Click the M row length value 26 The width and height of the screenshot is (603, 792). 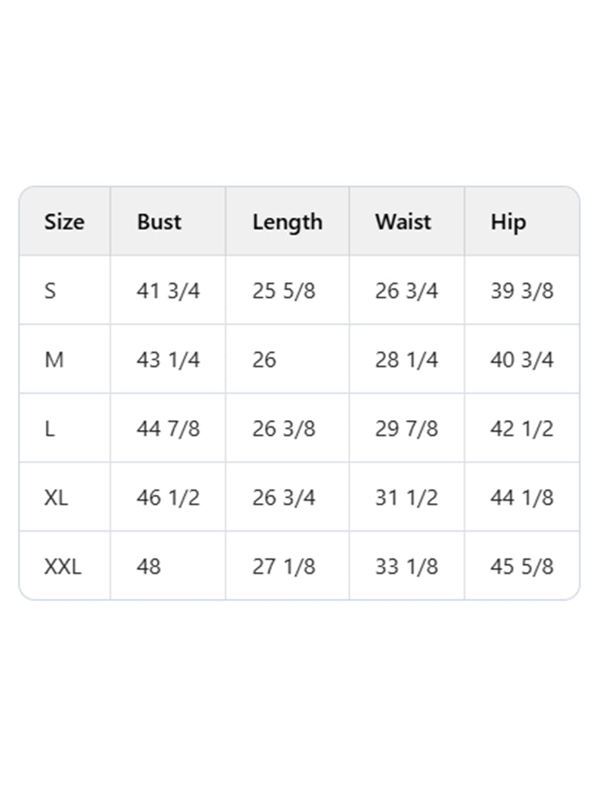tap(265, 360)
